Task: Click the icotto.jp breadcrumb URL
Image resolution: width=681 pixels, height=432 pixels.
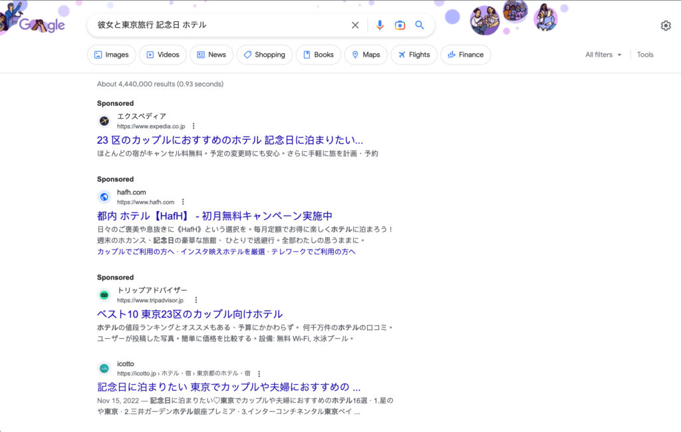Action: click(x=184, y=373)
